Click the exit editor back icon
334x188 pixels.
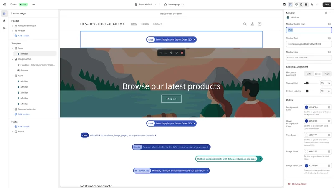(5, 5)
